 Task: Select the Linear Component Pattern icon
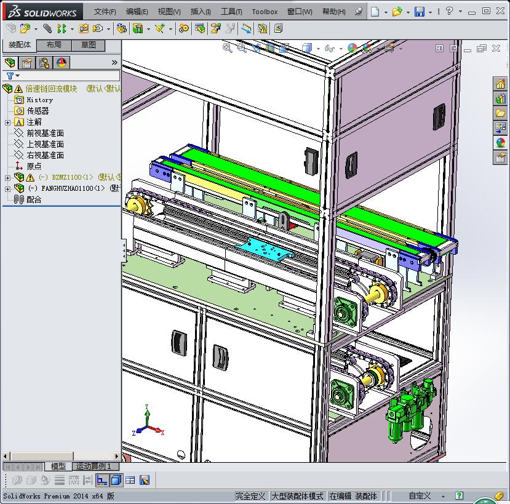pos(61,29)
